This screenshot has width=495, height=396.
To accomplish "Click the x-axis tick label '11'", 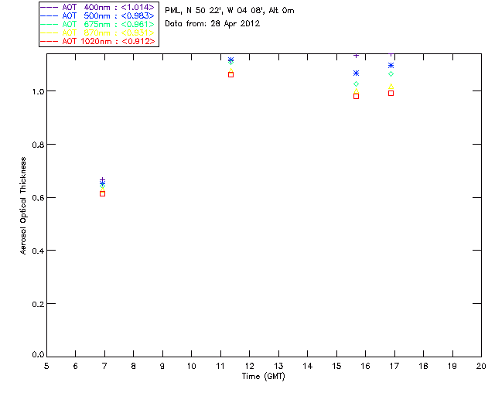I will tap(220, 366).
